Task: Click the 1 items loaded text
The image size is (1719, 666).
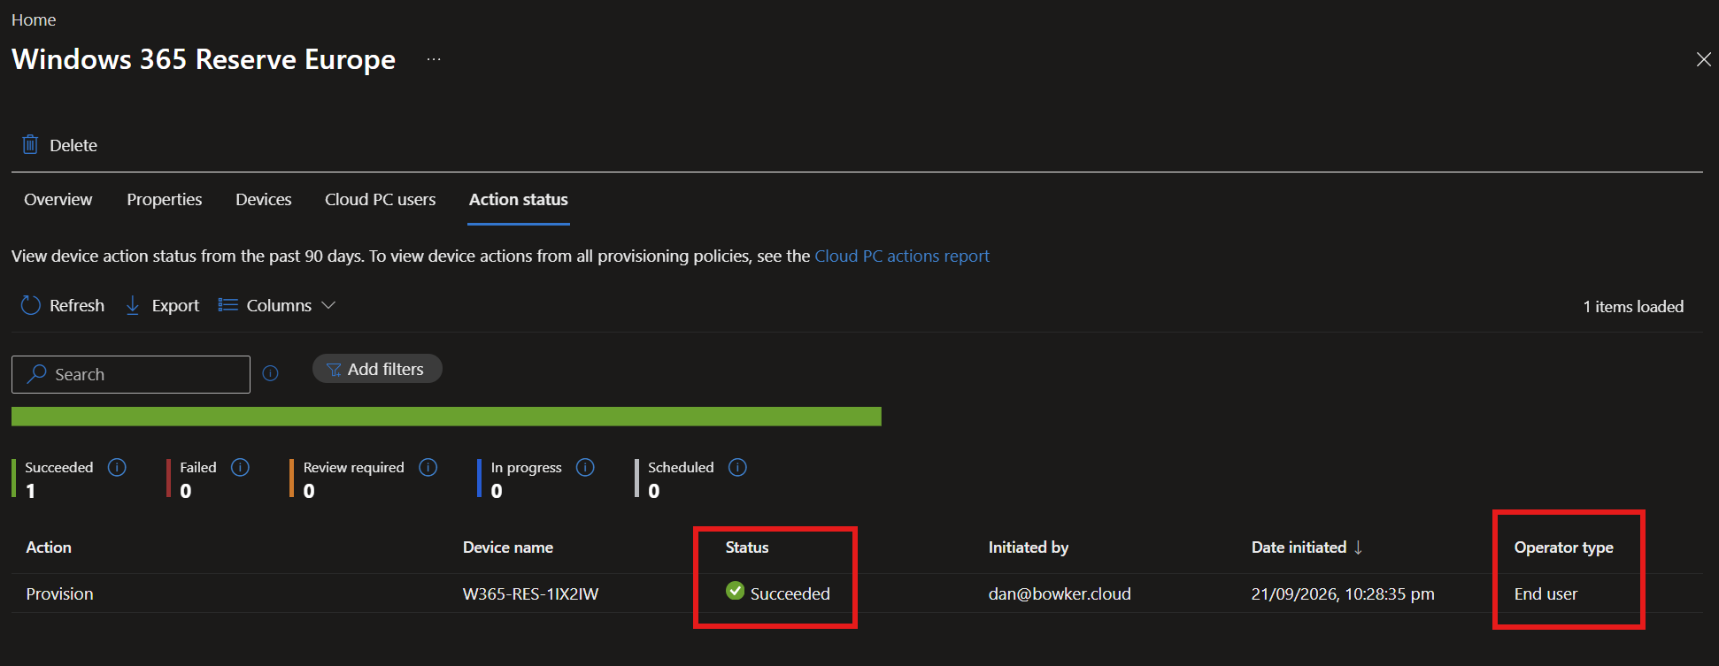Action: (1633, 307)
